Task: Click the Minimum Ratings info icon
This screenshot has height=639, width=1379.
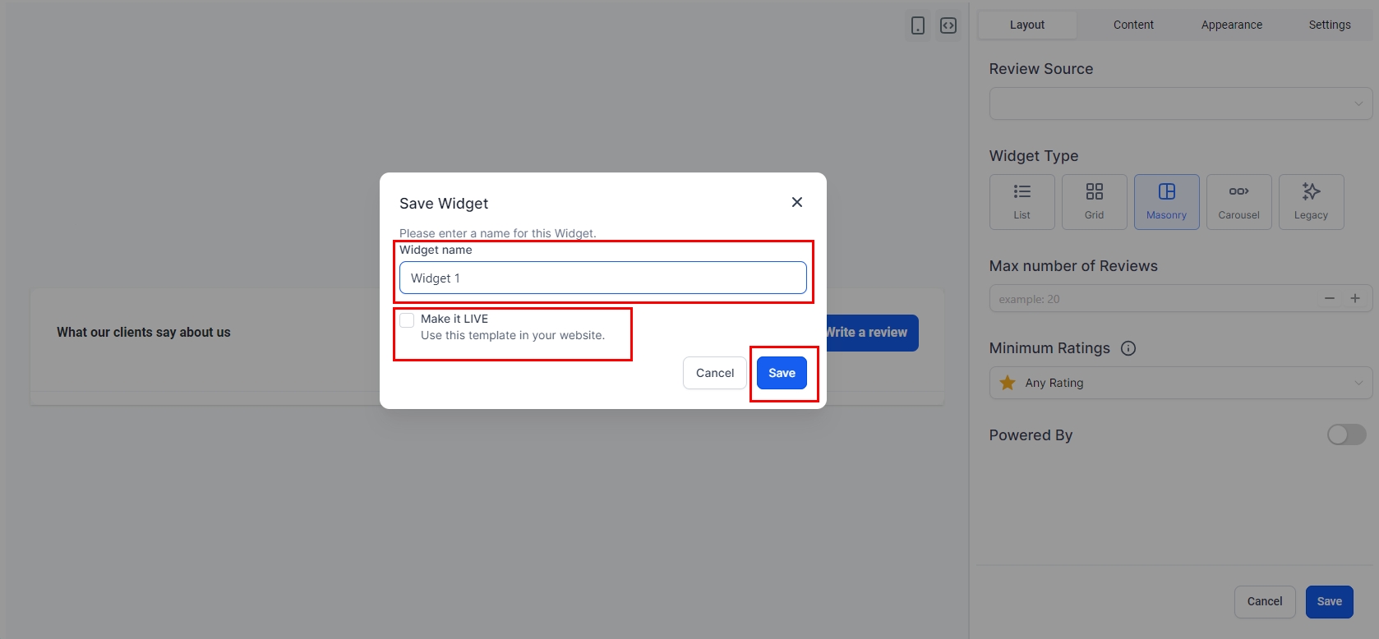Action: point(1128,348)
